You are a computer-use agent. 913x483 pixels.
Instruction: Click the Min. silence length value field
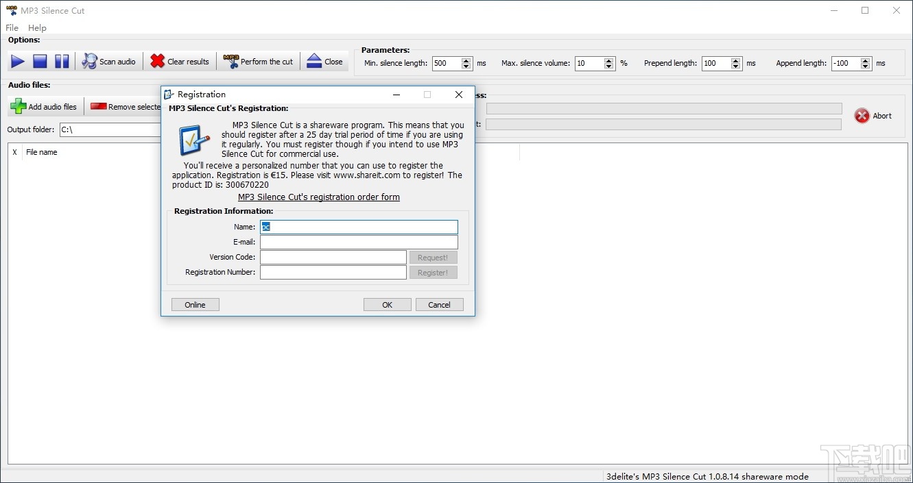[x=446, y=63]
